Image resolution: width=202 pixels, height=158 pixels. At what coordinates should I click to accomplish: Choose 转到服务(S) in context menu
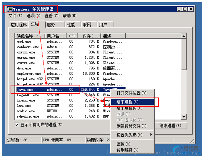132,150
